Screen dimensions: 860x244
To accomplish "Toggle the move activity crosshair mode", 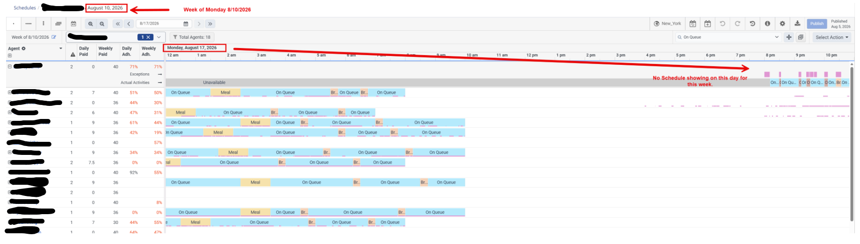I will click(x=789, y=37).
